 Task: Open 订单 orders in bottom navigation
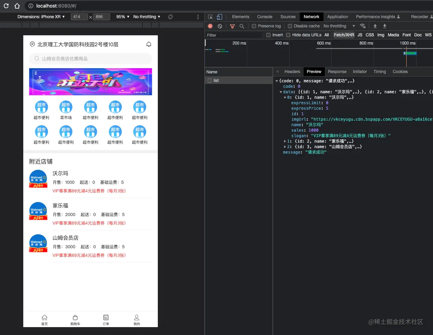(x=106, y=320)
